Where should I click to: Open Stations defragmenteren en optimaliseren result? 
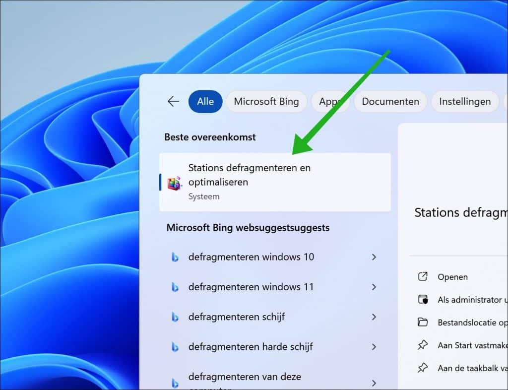(x=275, y=182)
